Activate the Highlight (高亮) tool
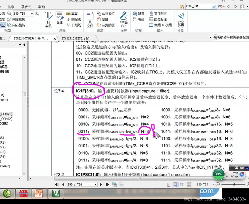 72,14
